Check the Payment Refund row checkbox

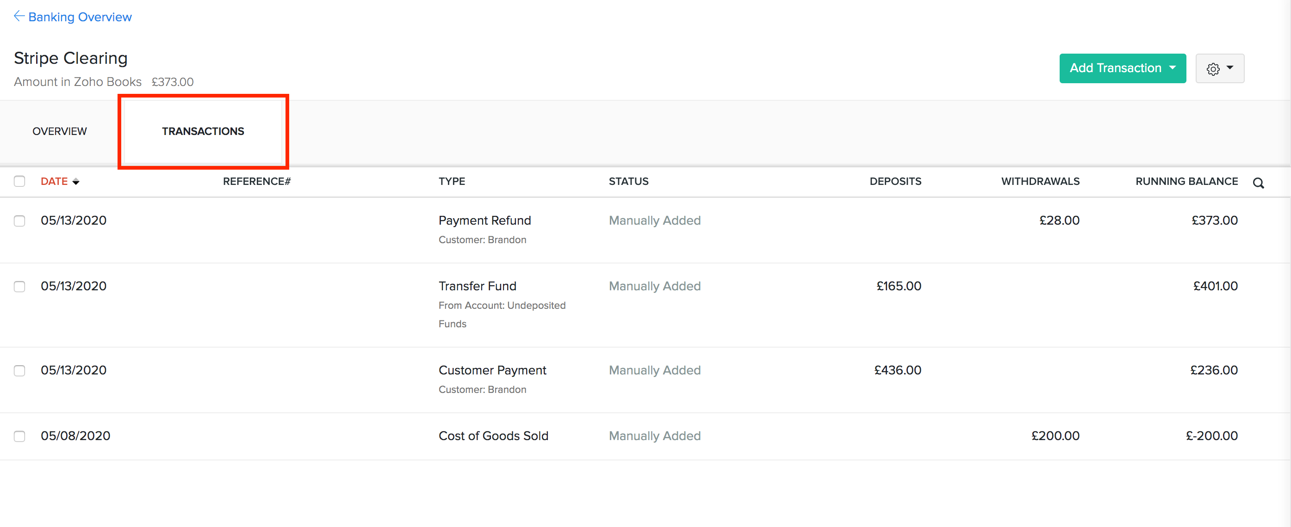(19, 221)
